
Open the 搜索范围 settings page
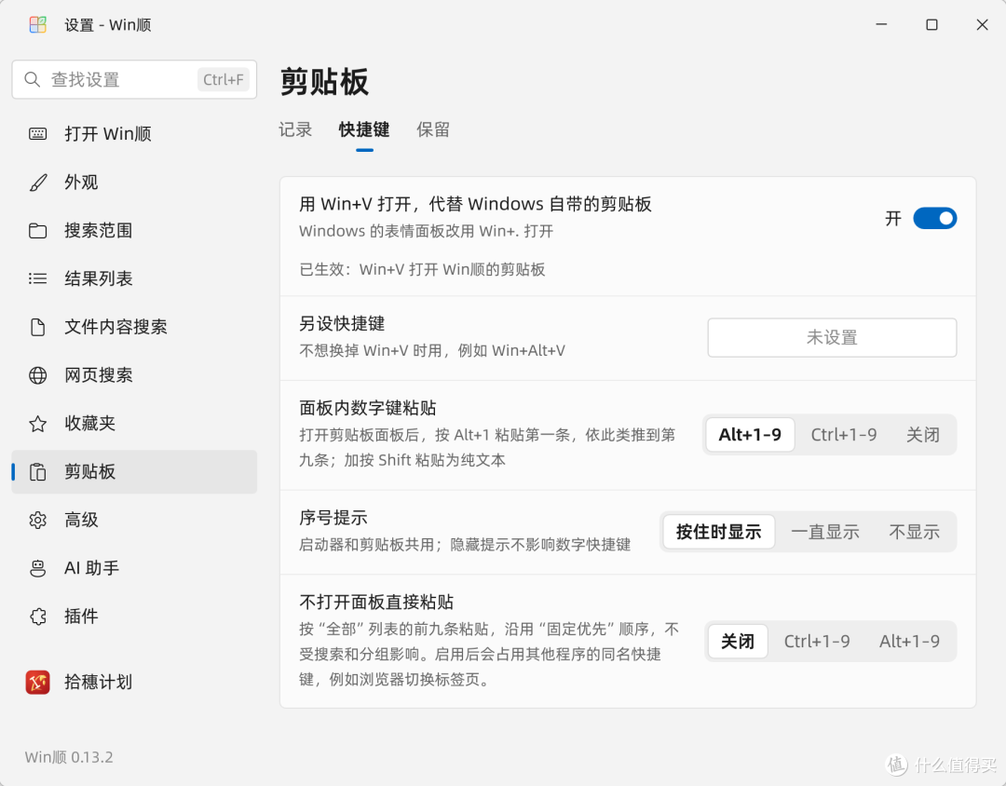134,230
